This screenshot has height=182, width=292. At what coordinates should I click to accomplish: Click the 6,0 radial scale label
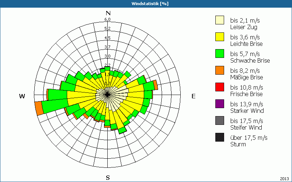pos(107,19)
